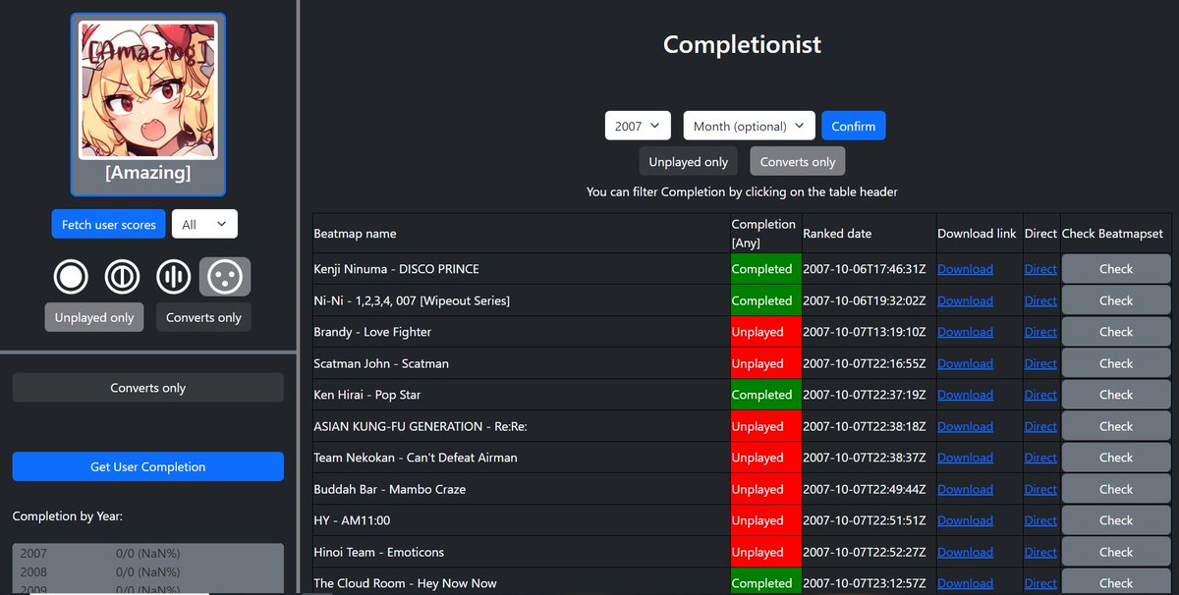The height and width of the screenshot is (595, 1179).
Task: Open Direct link for DISCO PRINCE
Action: click(1040, 269)
